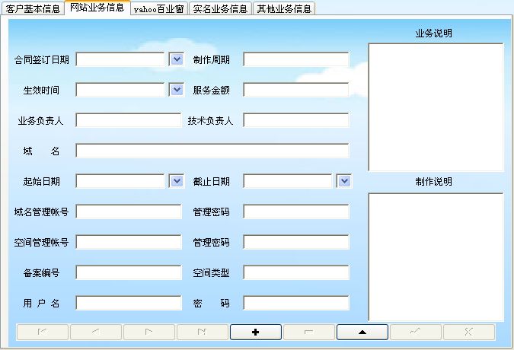Viewport: 514px width, 350px height.
Task: Click the 备案编号 input field
Action: coord(129,272)
